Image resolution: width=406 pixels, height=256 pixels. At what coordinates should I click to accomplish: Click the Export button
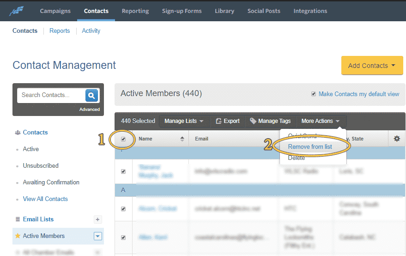click(x=228, y=121)
